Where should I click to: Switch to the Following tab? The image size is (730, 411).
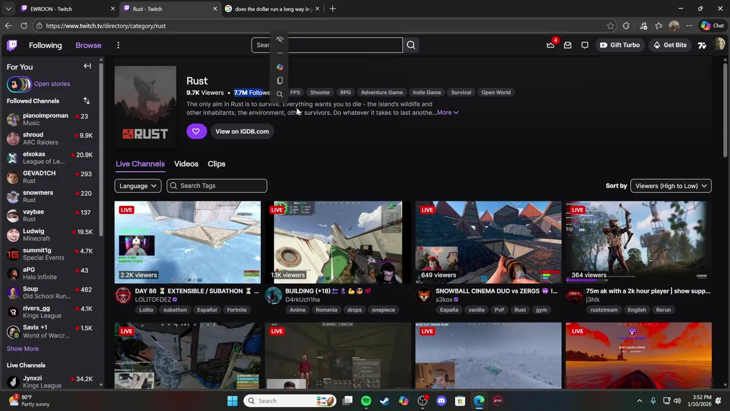46,45
